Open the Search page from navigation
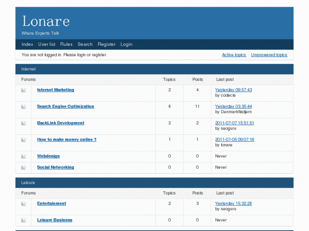 pos(85,44)
